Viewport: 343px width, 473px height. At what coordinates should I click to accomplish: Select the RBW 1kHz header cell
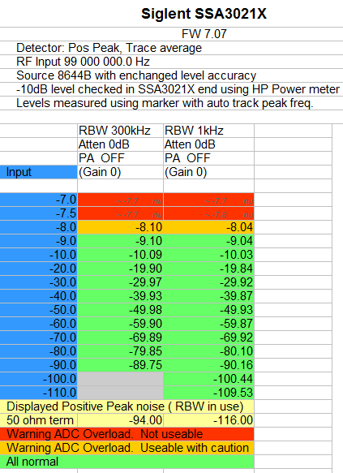pos(209,131)
